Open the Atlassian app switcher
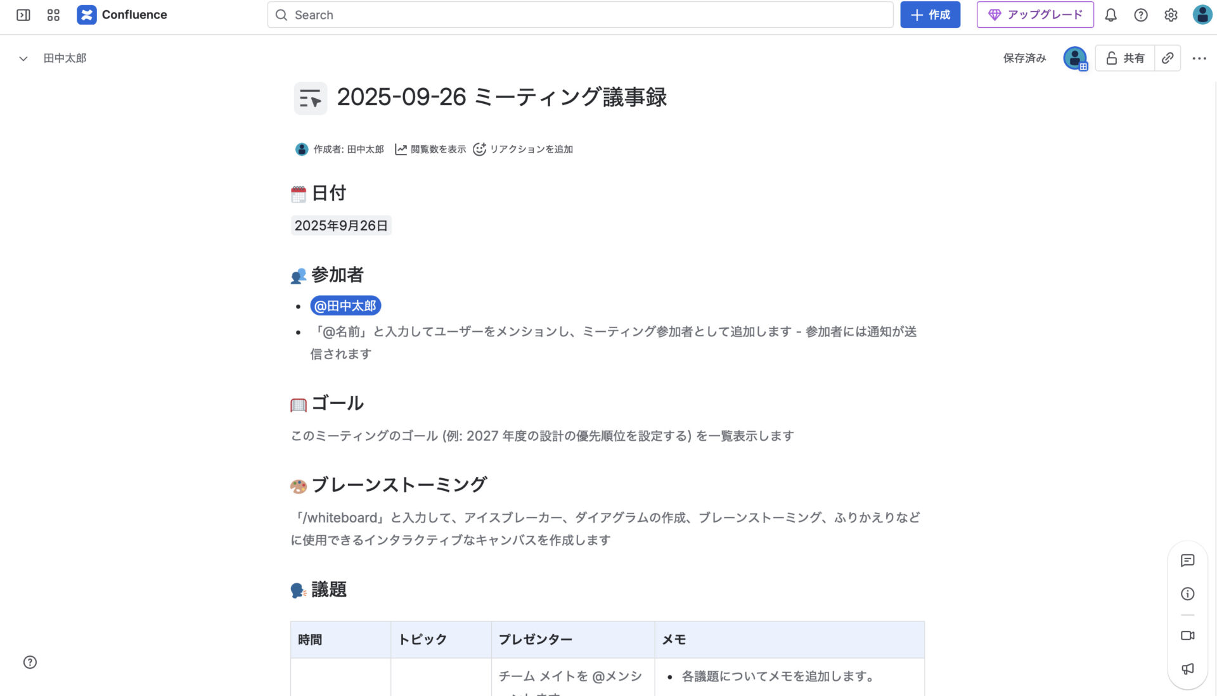This screenshot has width=1217, height=696. [53, 15]
